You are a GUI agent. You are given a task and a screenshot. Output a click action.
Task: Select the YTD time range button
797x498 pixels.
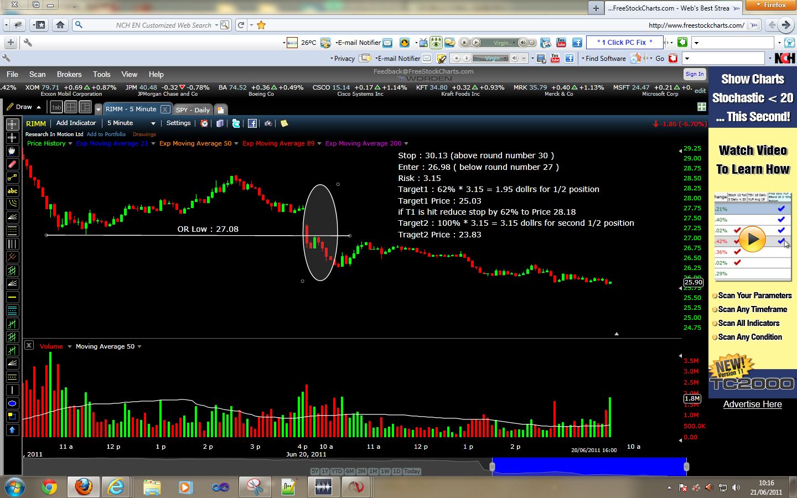337,471
